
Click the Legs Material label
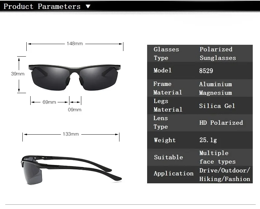168,105
